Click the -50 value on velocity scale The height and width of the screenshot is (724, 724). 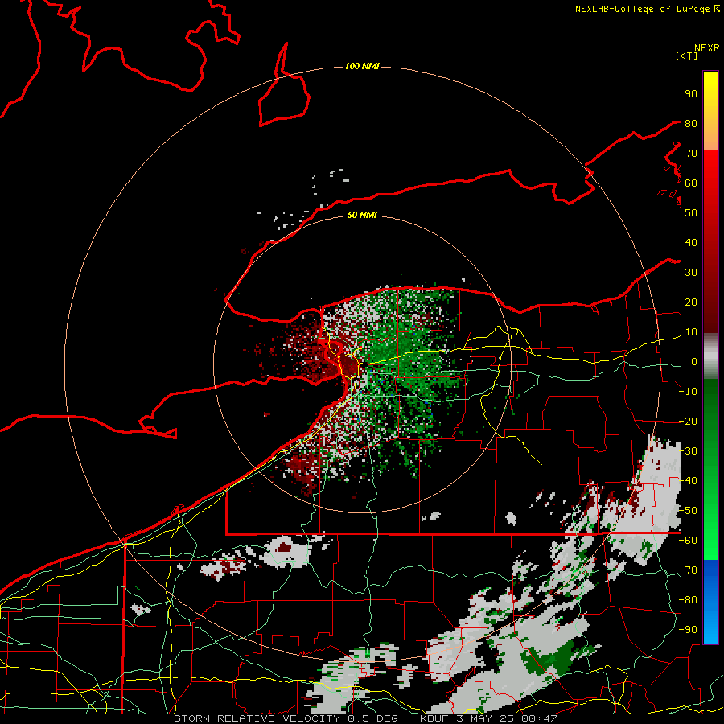pyautogui.click(x=688, y=511)
